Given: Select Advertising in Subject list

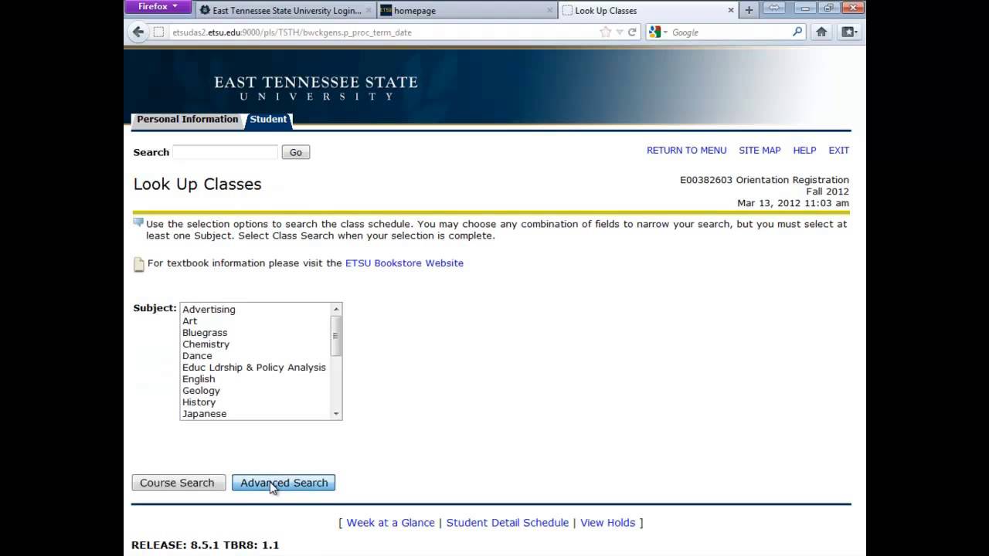Looking at the screenshot, I should pyautogui.click(x=209, y=310).
